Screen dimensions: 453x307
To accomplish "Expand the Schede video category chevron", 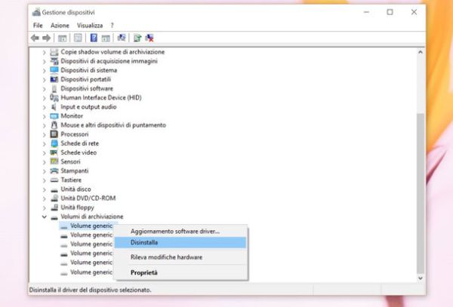I will (x=45, y=153).
